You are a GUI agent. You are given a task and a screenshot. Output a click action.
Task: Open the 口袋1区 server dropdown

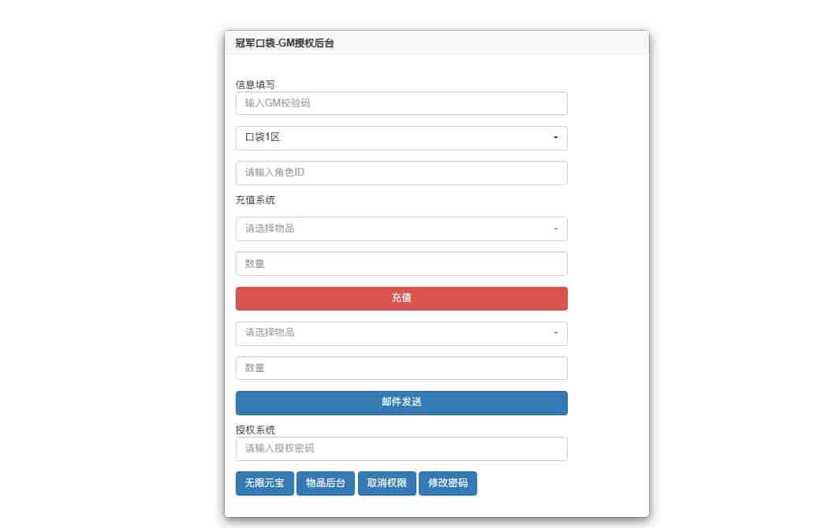(x=401, y=138)
